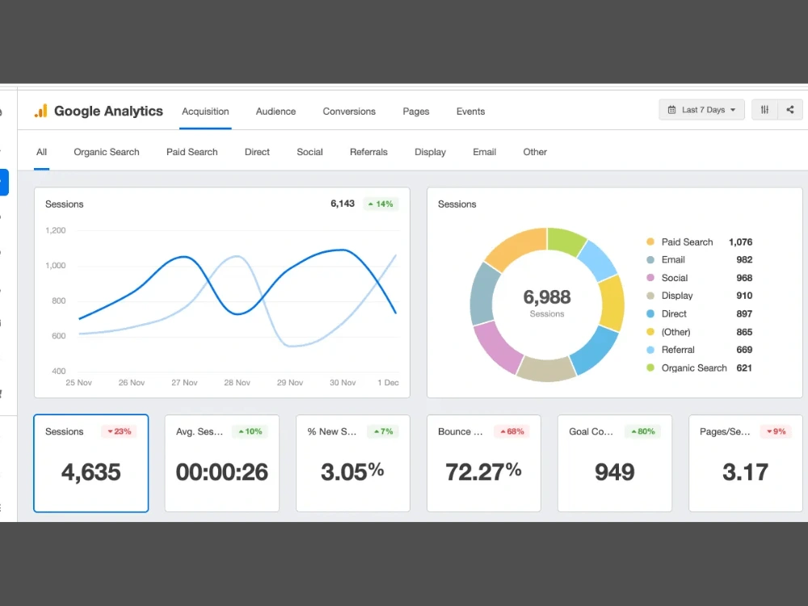The width and height of the screenshot is (808, 606).
Task: Click the 23% decrease badge on Sessions card
Action: (119, 431)
